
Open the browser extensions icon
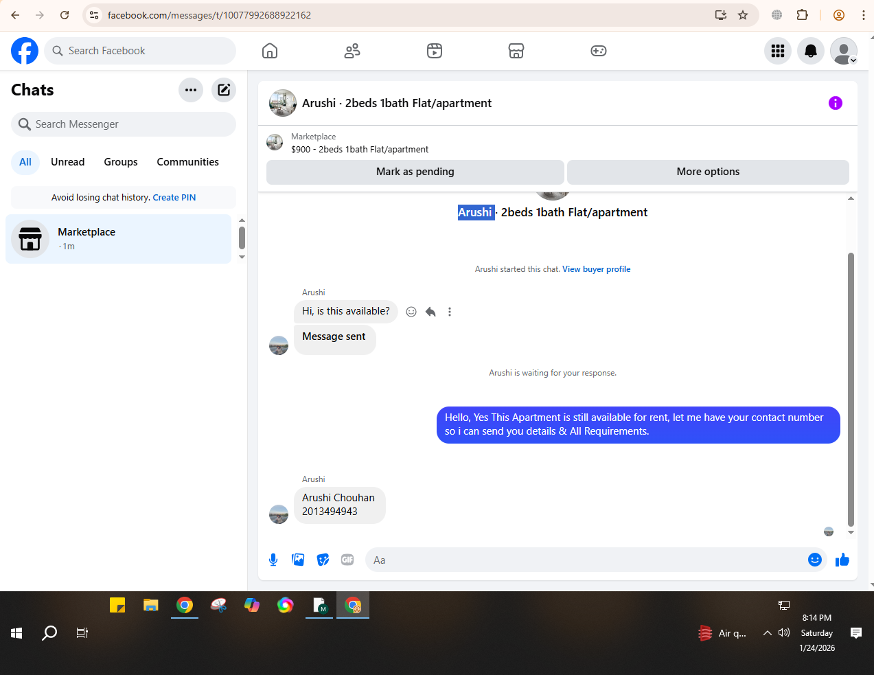802,15
